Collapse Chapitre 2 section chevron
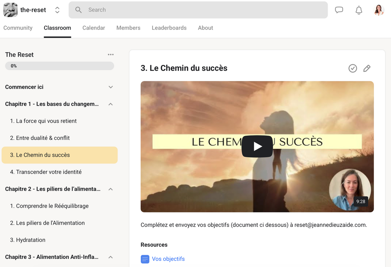Viewport: 391px width, 267px height. tap(111, 189)
